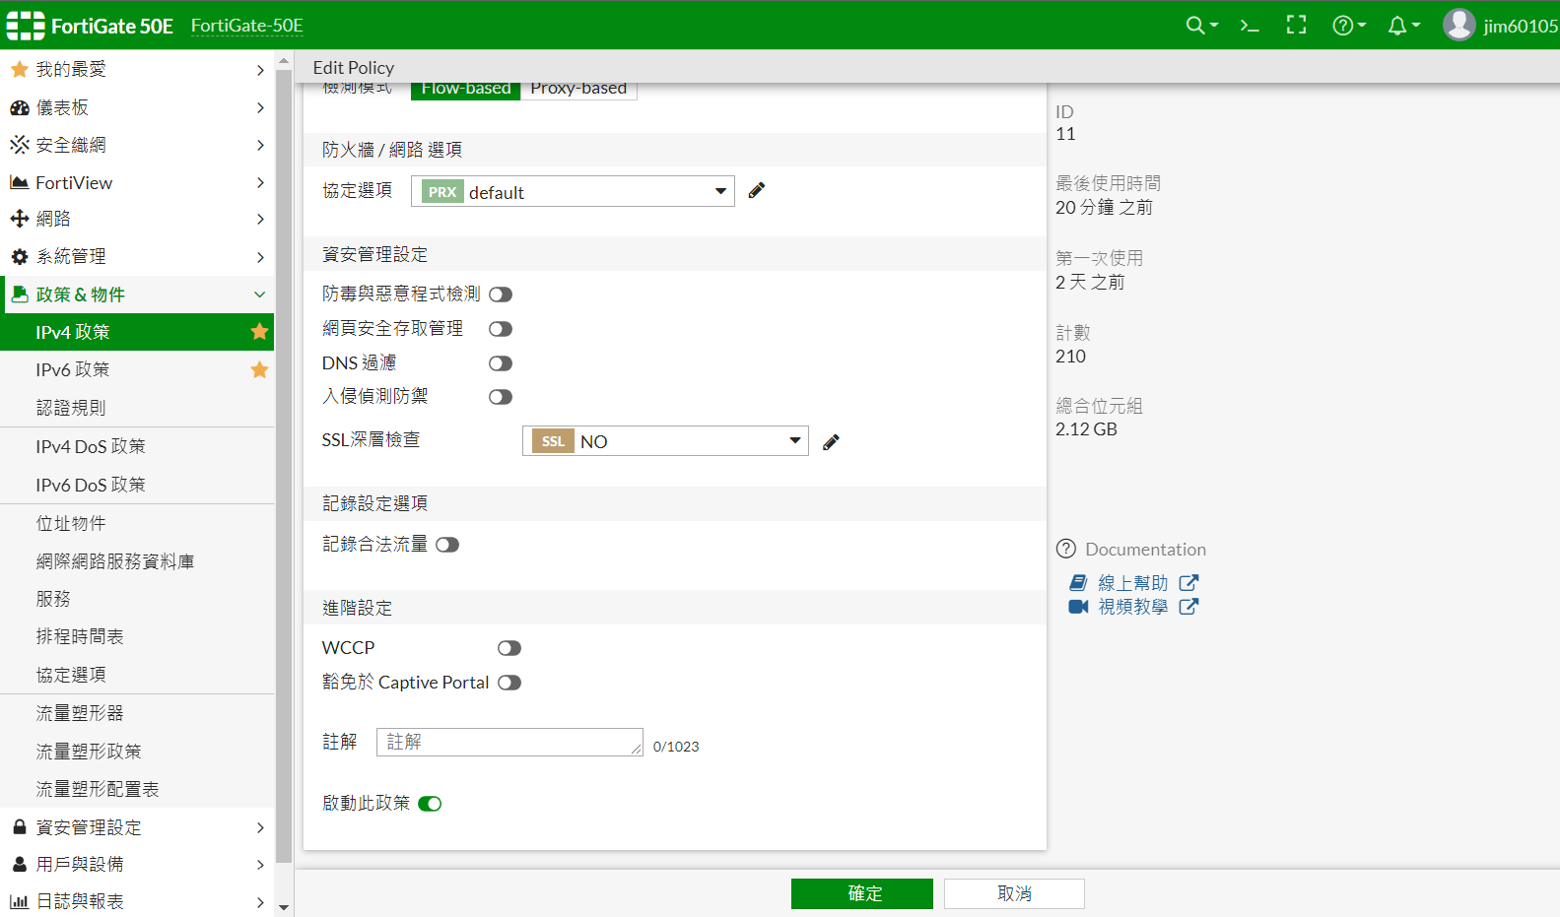This screenshot has width=1560, height=917.
Task: Click the 註解 comment text field
Action: click(509, 743)
